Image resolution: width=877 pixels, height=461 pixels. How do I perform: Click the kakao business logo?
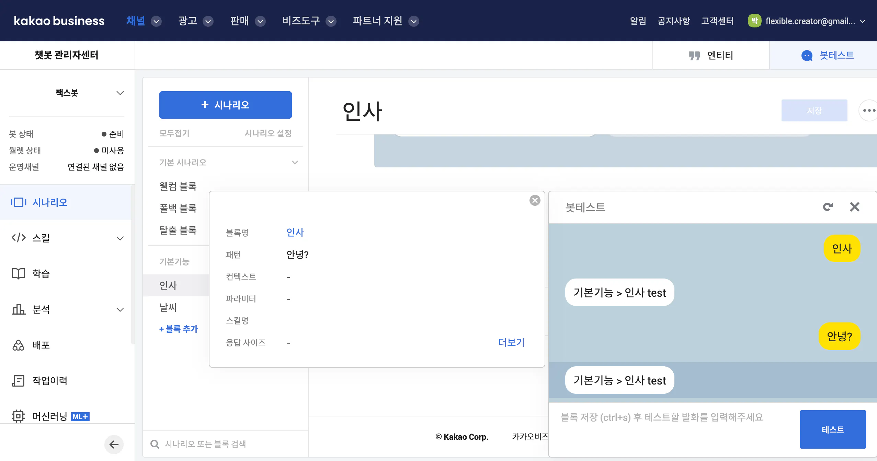pos(59,21)
